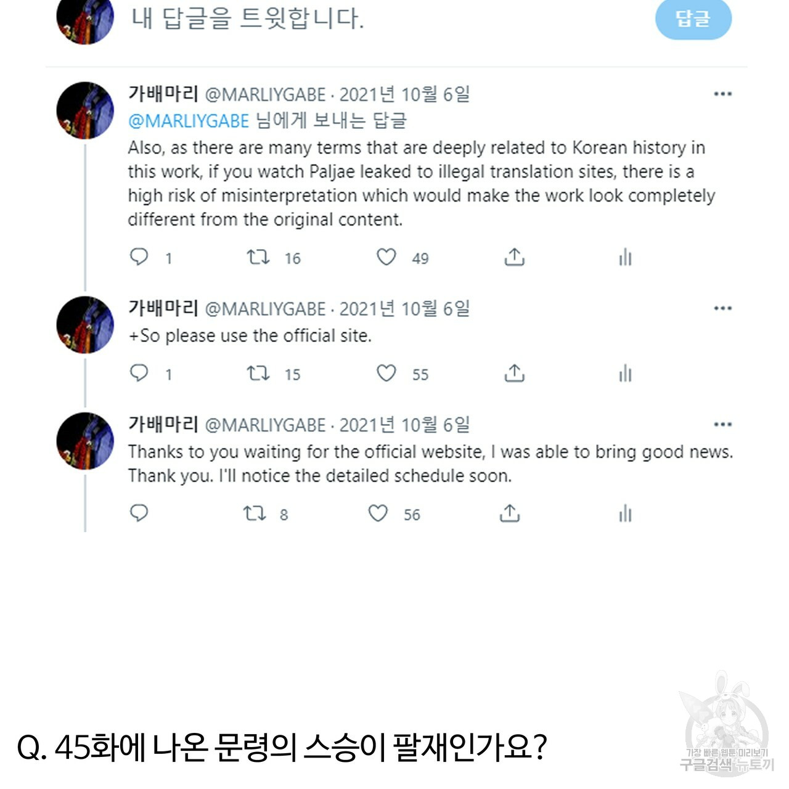This screenshot has height=789, width=789.
Task: Like the tweet with 55 likes
Action: [x=386, y=372]
